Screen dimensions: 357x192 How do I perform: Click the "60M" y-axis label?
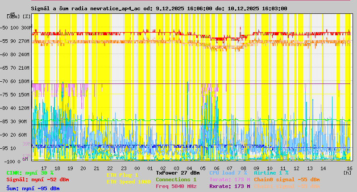pos(23,135)
